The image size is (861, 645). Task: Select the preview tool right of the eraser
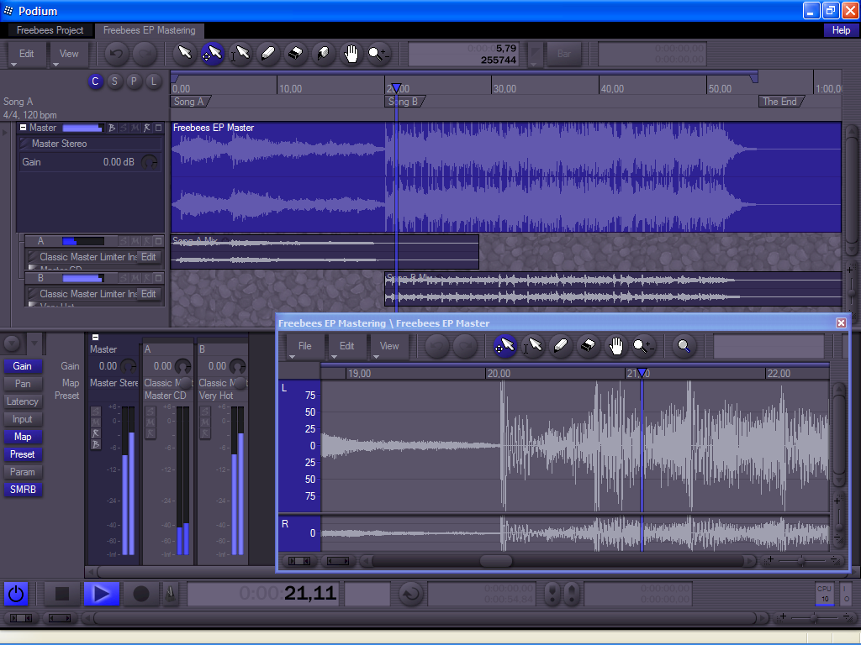coord(324,53)
